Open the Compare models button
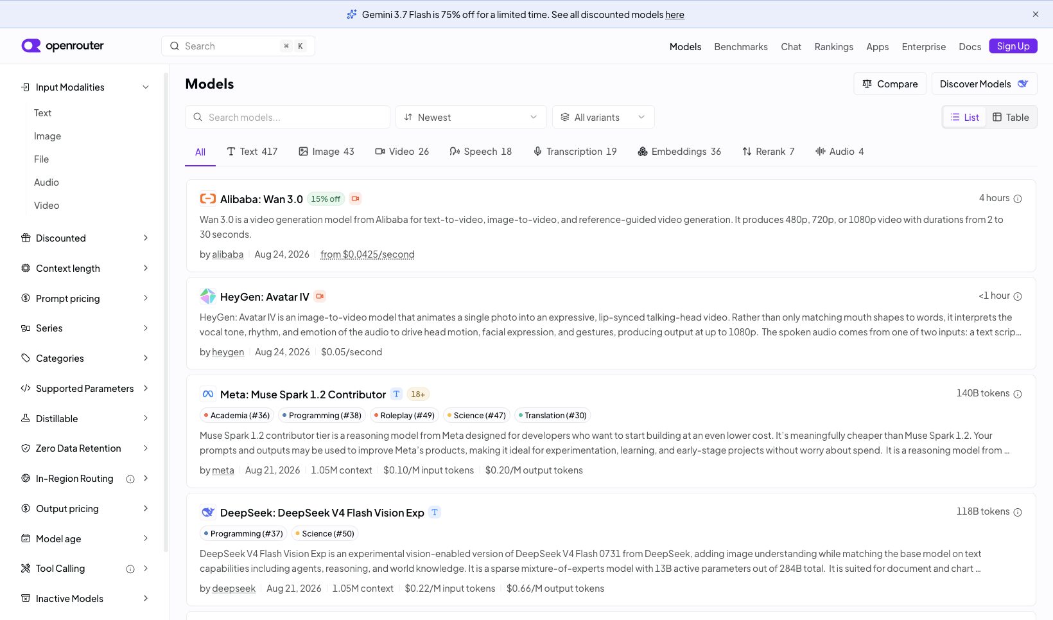1053x620 pixels. click(890, 84)
